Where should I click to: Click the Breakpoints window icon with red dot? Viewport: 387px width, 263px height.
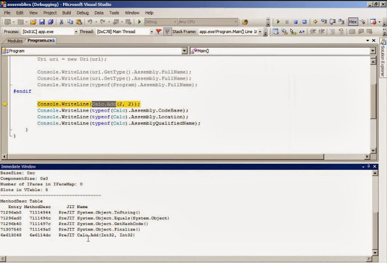373,22
